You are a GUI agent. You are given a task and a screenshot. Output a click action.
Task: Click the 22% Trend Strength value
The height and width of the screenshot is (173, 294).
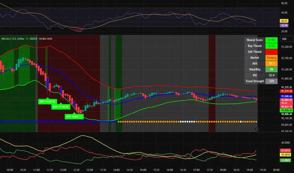(x=271, y=81)
